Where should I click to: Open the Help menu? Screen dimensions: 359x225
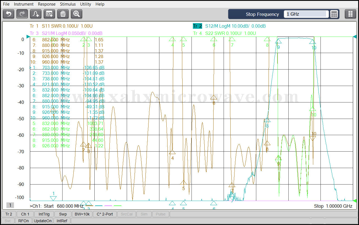pyautogui.click(x=100, y=4)
